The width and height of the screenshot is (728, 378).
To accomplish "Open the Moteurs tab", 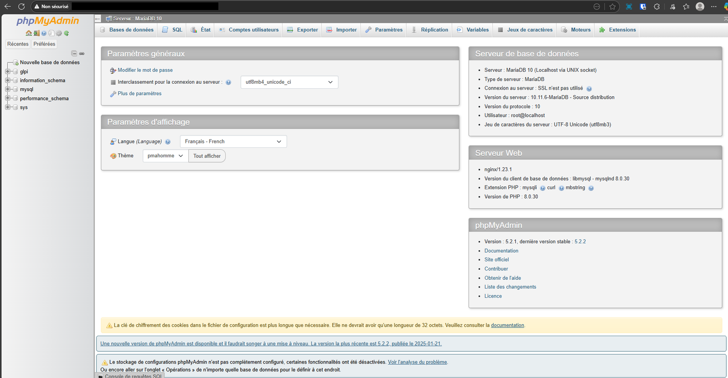I will [x=576, y=30].
